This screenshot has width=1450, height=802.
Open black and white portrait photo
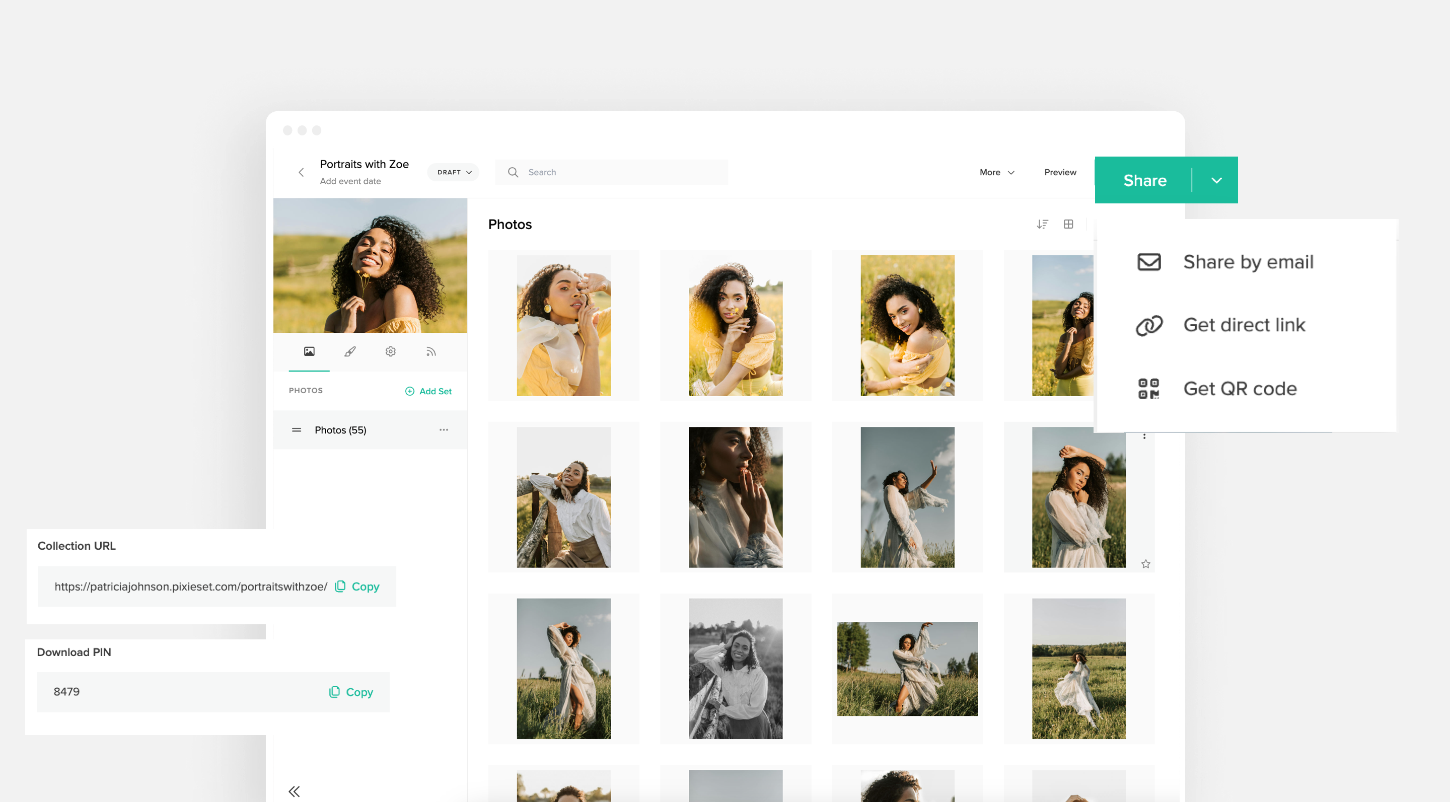[735, 669]
